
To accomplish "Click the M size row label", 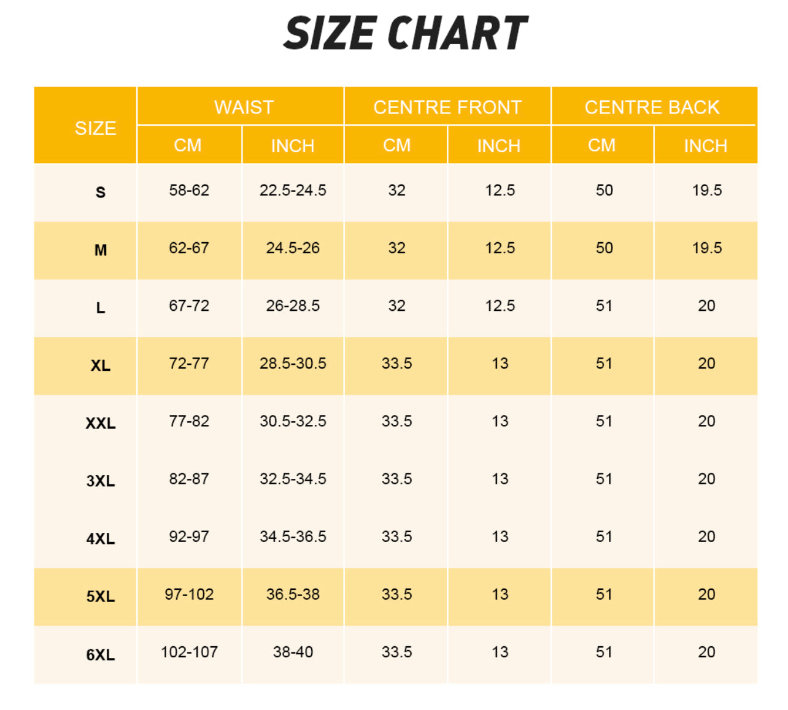I will point(101,250).
